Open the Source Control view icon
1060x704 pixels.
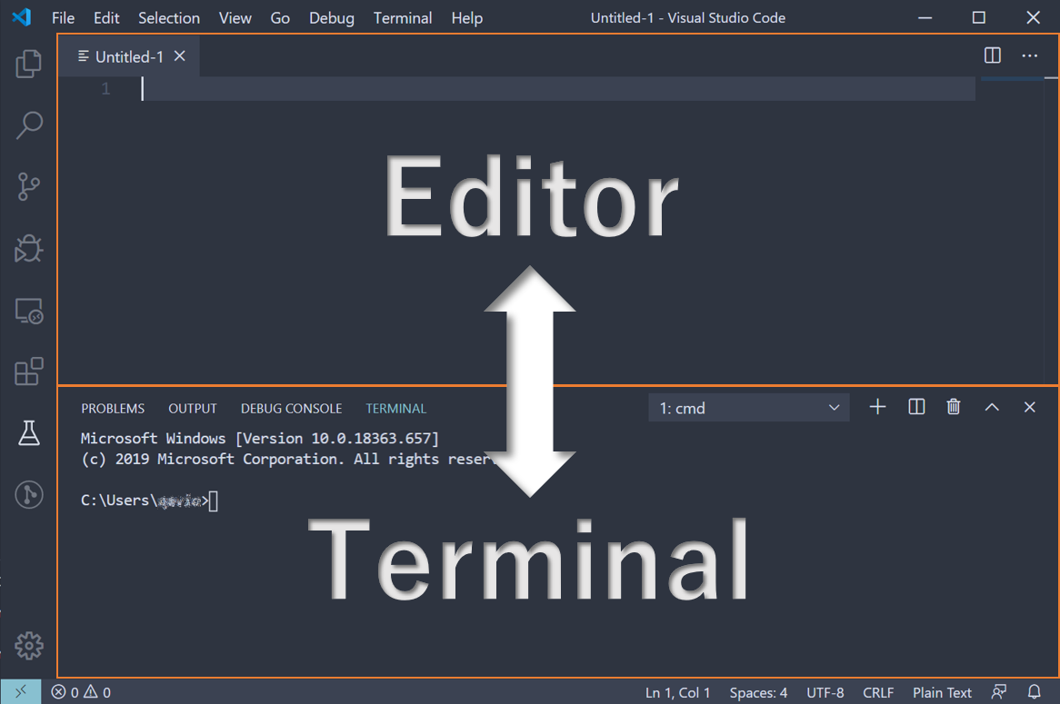click(x=28, y=186)
